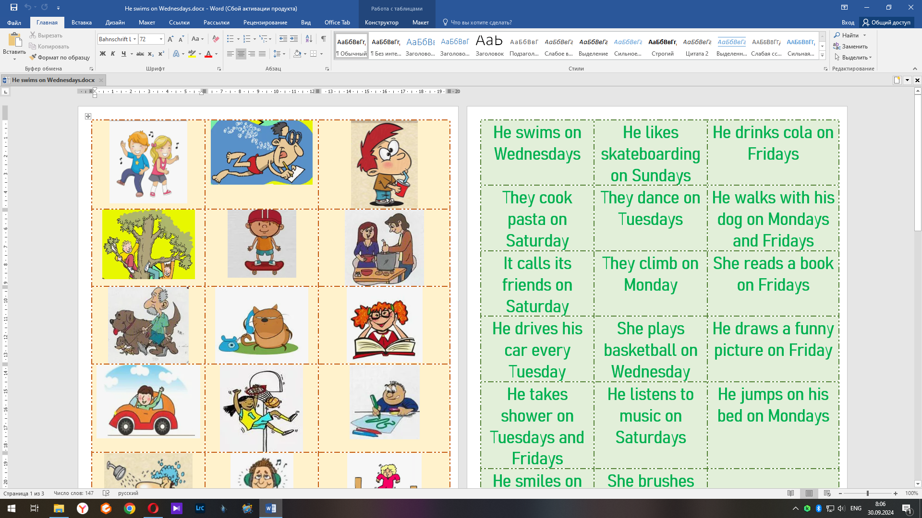The image size is (922, 518).
Task: Increase font size with the grow font icon
Action: (x=170, y=39)
